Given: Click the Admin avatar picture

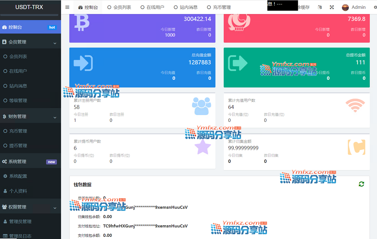Looking at the screenshot, I should 345,7.
